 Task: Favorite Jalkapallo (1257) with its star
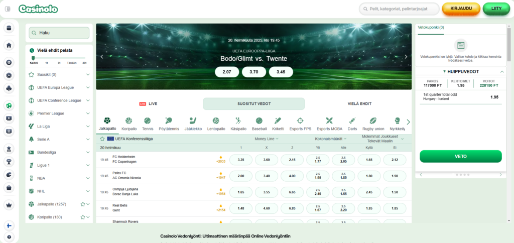point(83,204)
